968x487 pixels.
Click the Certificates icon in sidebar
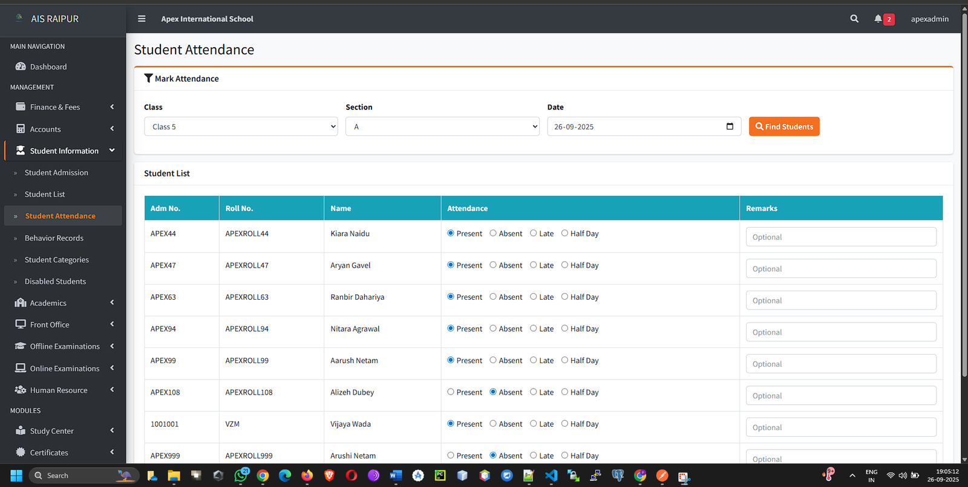point(21,452)
